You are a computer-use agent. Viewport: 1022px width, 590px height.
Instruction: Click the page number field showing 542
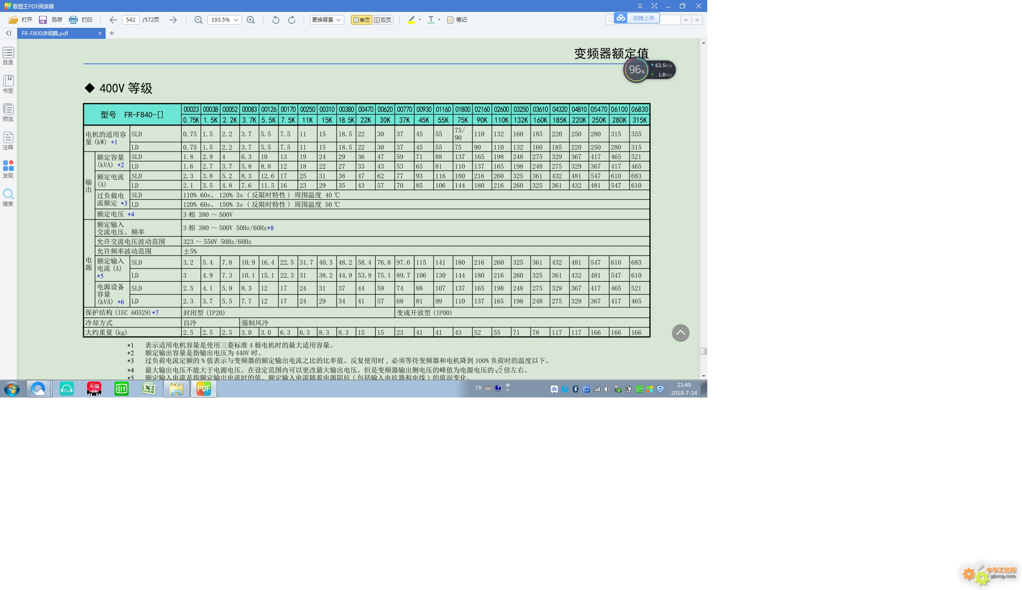pyautogui.click(x=131, y=20)
